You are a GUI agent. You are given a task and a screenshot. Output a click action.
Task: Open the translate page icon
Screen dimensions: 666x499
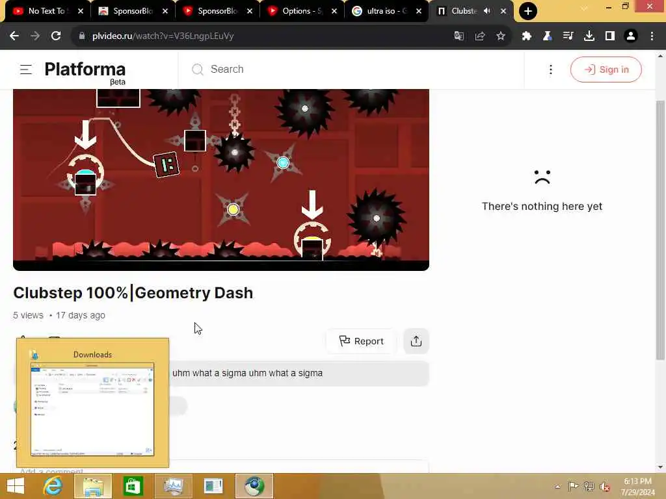click(459, 36)
